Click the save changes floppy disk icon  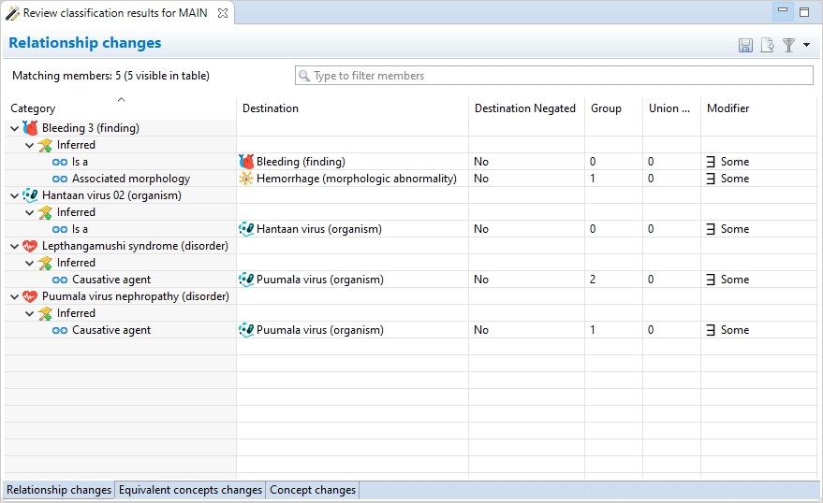745,45
